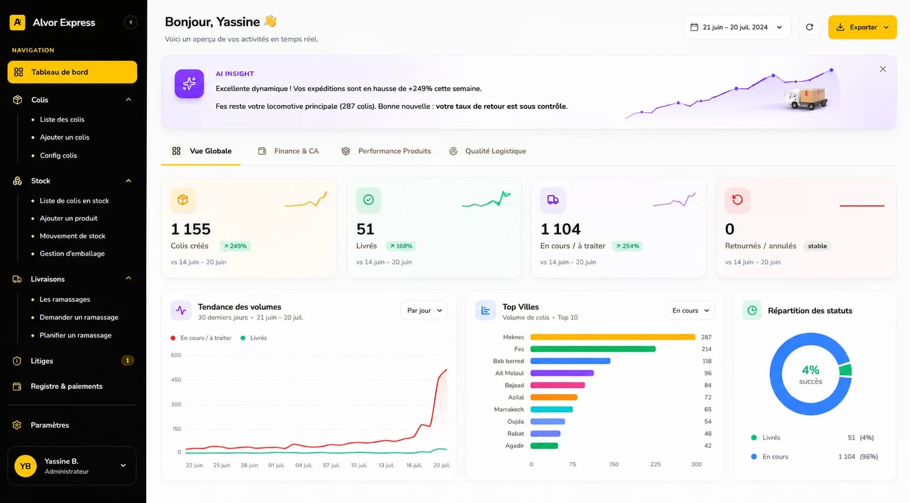Select the Vue Globale tab
The height and width of the screenshot is (503, 910).
(201, 151)
